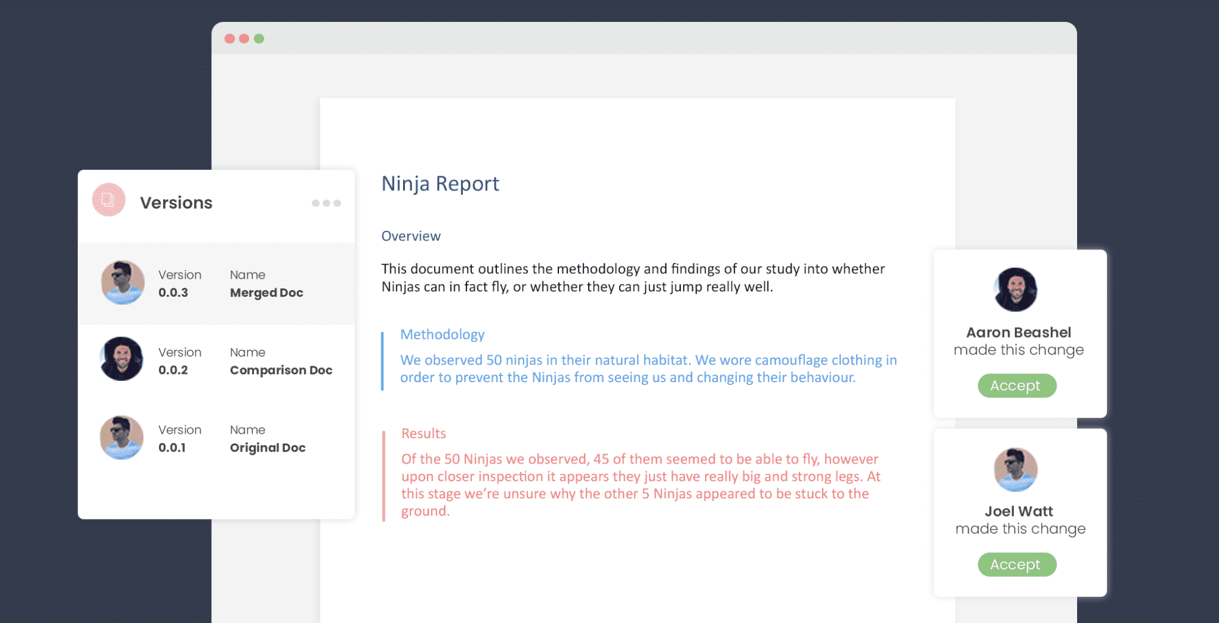Click the green window maximize dot
The image size is (1219, 623).
click(259, 39)
